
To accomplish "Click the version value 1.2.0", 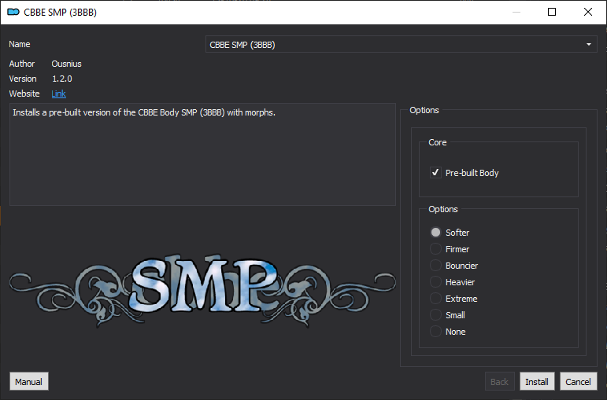I will (x=62, y=79).
